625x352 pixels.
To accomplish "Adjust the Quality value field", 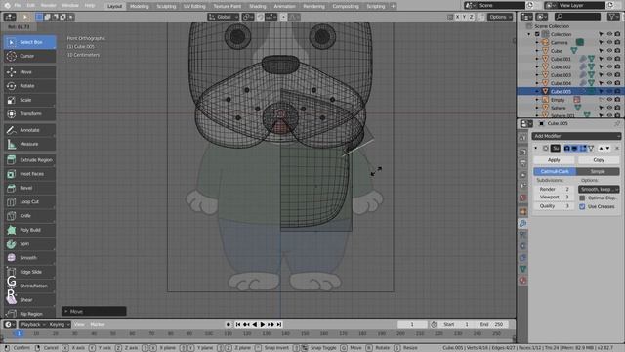I will pyautogui.click(x=554, y=206).
